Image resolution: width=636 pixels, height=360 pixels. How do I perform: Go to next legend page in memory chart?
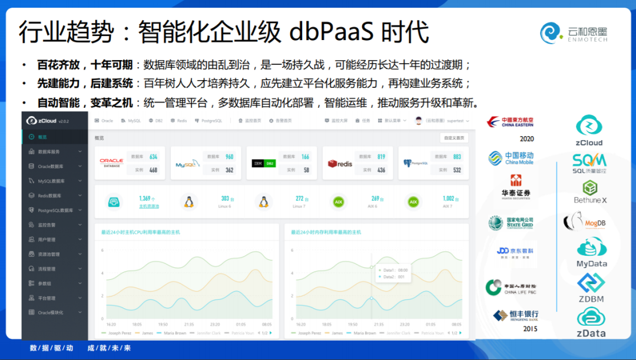(x=461, y=333)
